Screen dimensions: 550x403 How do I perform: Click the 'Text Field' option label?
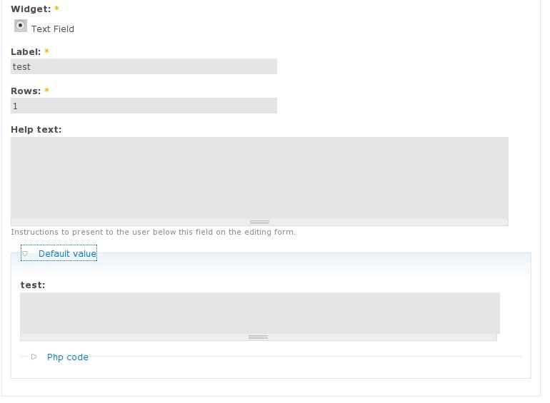click(53, 29)
